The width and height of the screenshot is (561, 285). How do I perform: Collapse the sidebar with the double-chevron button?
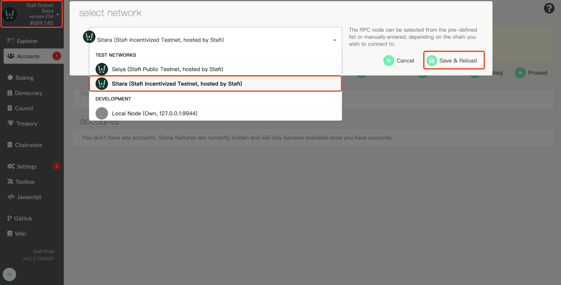tap(9, 274)
